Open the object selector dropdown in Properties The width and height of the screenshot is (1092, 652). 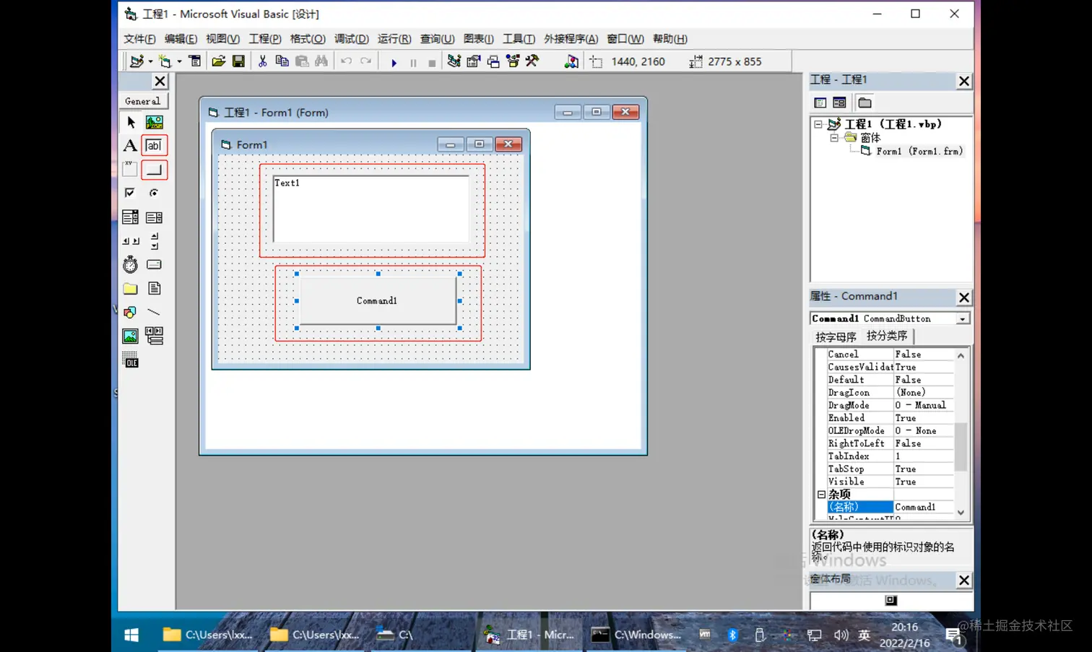pos(963,318)
